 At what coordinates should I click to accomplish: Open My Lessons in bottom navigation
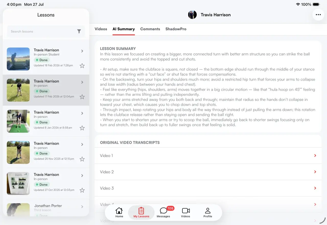pyautogui.click(x=141, y=212)
